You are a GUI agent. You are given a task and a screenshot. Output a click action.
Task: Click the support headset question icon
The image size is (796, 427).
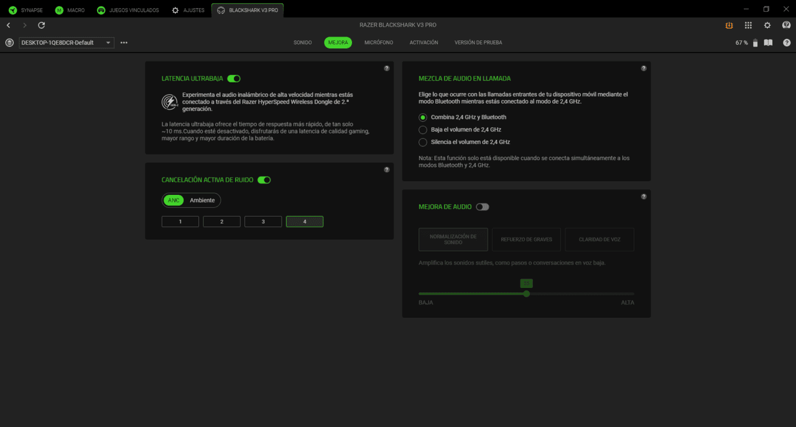click(x=786, y=25)
